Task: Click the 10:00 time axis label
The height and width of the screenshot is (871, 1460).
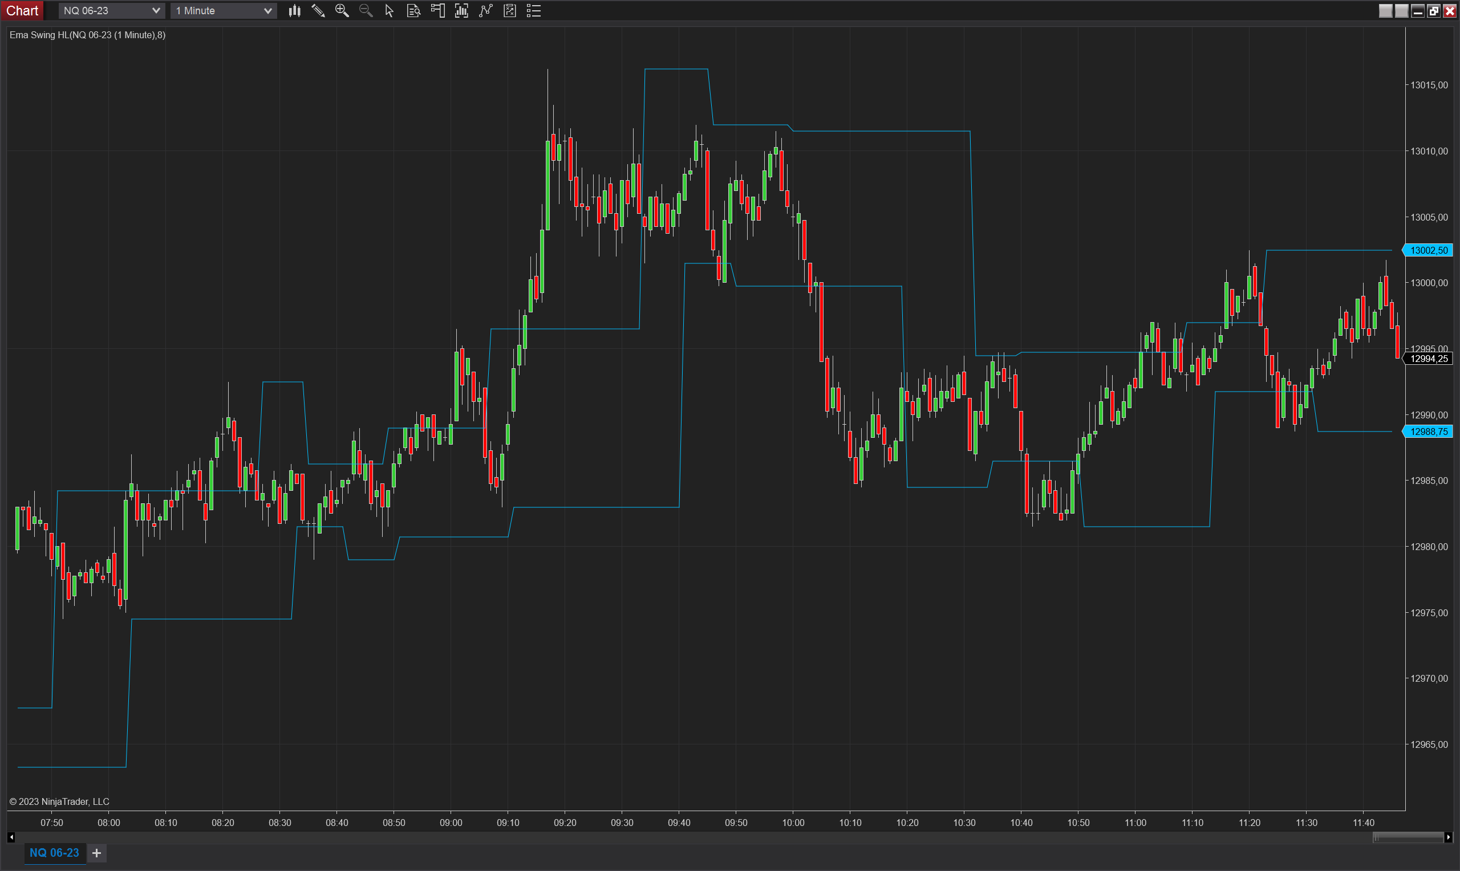Action: pos(793,823)
